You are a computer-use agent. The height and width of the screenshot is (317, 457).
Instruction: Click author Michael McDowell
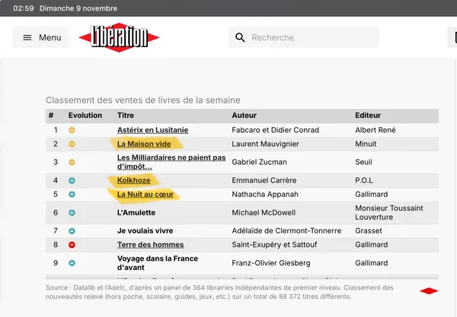[264, 213]
